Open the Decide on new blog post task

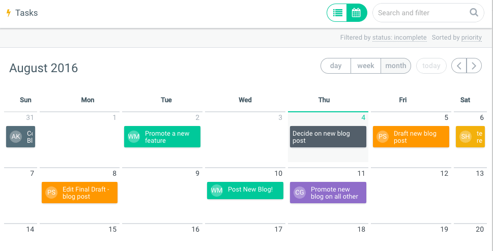327,137
